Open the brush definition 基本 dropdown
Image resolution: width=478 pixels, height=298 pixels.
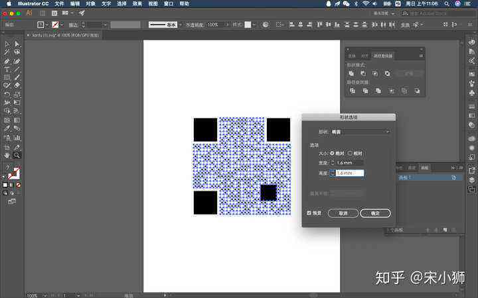[180, 25]
